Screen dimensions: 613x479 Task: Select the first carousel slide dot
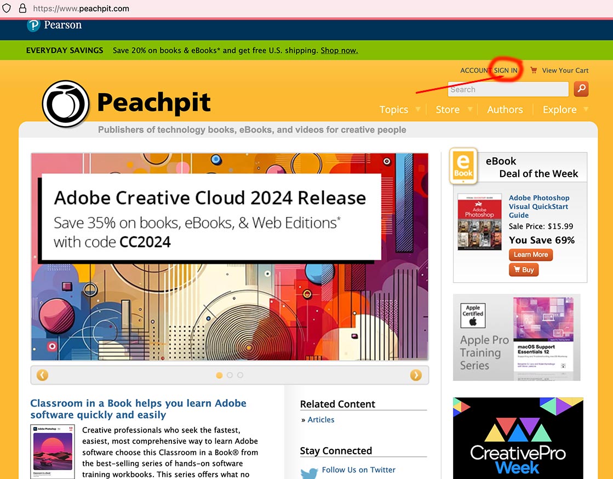point(219,375)
